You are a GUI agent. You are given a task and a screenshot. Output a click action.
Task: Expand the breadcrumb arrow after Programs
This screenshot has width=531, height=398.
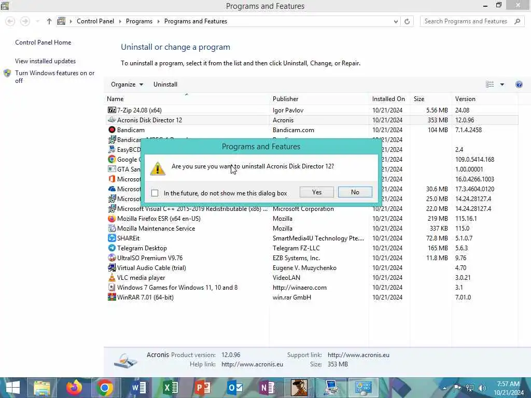158,21
